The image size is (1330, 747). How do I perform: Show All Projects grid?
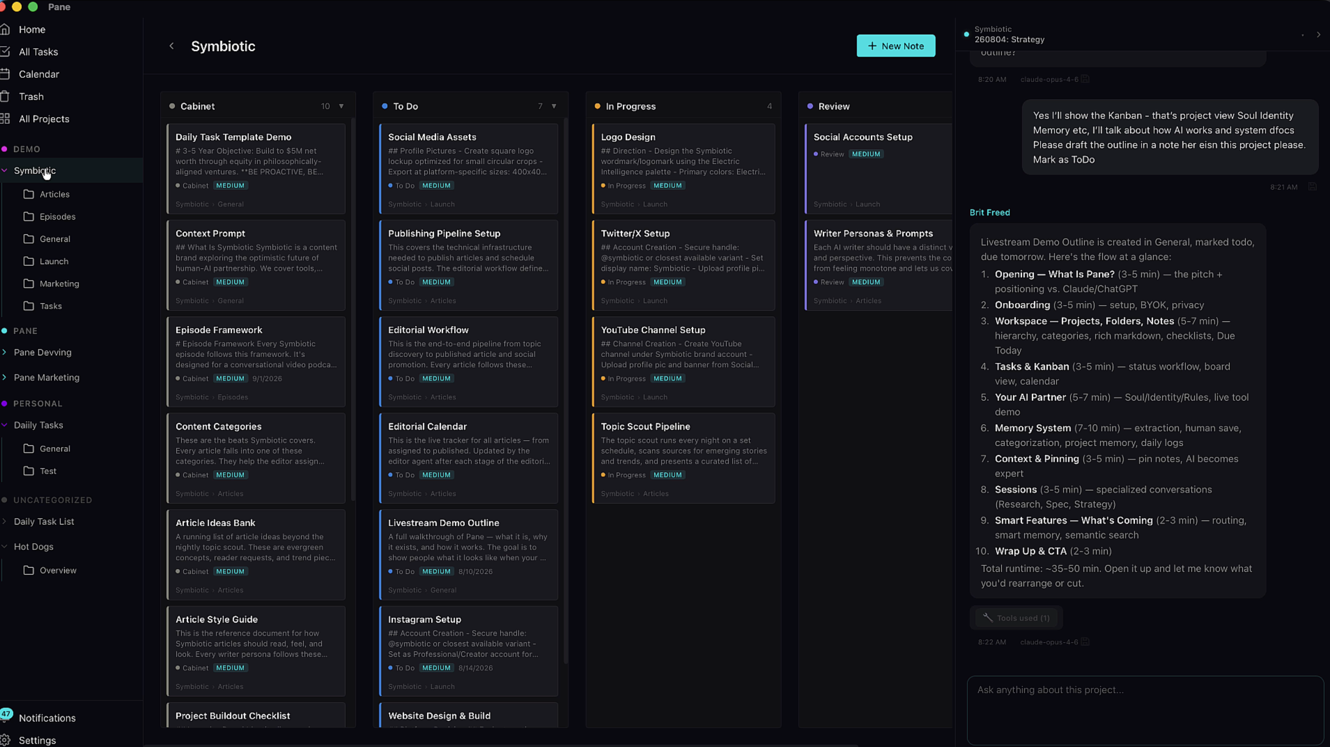click(44, 119)
